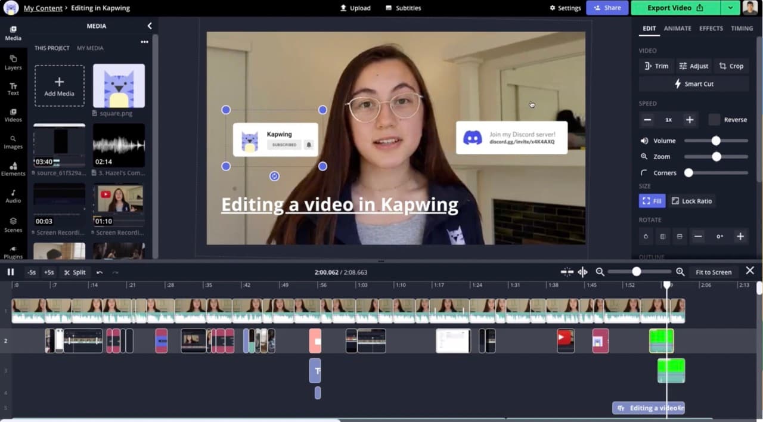This screenshot has width=763, height=422.
Task: Open the Audio sidebar panel
Action: coord(13,196)
